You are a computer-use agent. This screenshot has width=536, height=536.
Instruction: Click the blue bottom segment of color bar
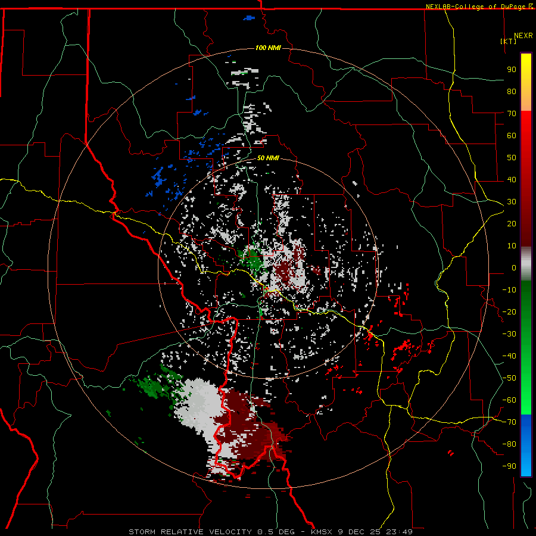(526, 445)
